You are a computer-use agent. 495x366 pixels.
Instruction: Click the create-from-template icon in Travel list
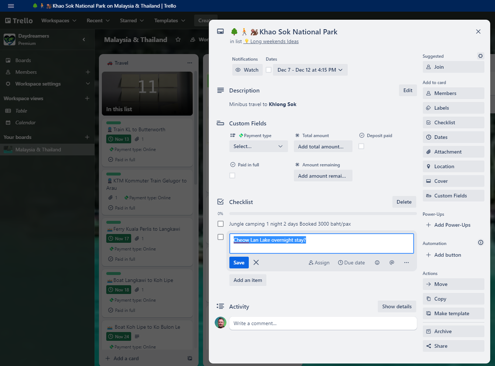tap(190, 358)
